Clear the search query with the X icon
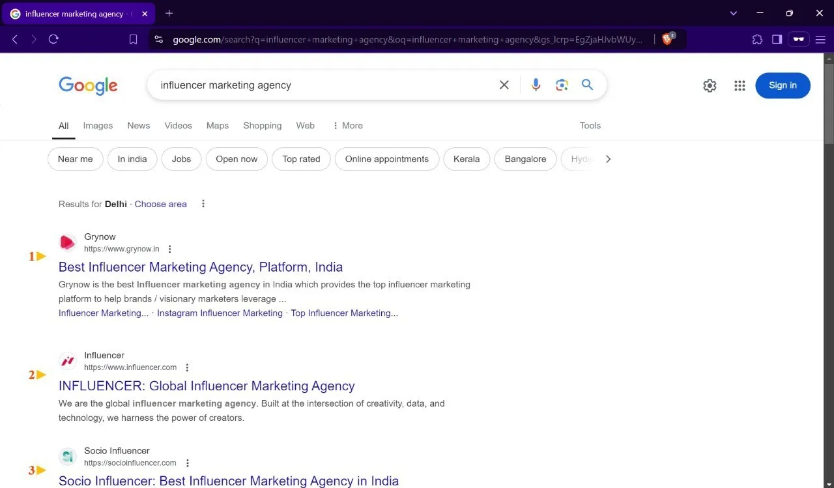Screen dimensions: 834x488 (x=504, y=85)
